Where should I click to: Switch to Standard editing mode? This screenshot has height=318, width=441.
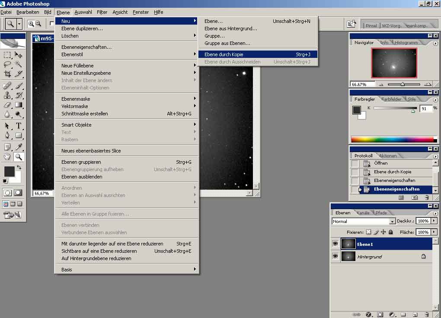click(x=8, y=193)
